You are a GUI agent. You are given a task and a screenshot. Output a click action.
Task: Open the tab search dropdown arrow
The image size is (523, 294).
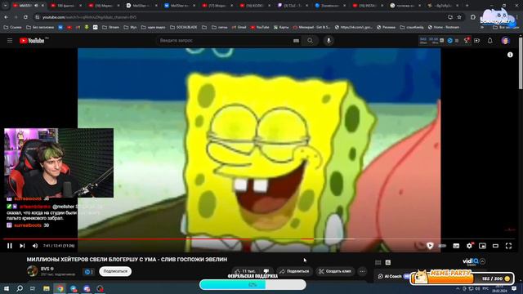click(6, 6)
